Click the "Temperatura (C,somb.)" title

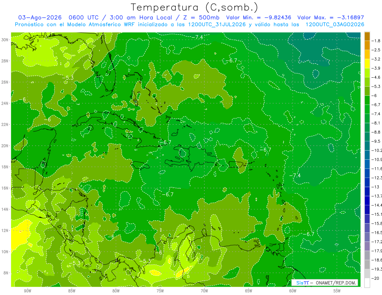pyautogui.click(x=194, y=8)
